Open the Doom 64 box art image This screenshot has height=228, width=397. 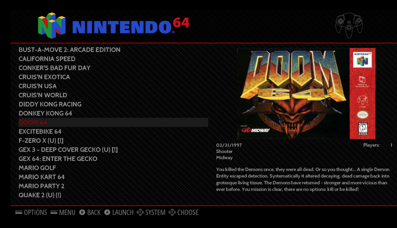coord(306,94)
